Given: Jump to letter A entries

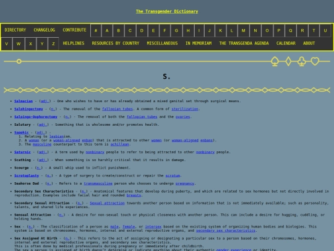Looking at the screenshot, I should click(x=107, y=30).
